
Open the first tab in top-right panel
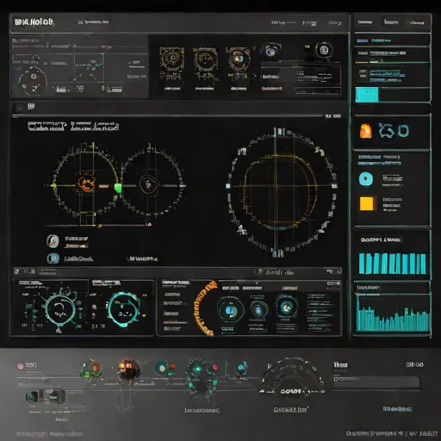[365, 22]
